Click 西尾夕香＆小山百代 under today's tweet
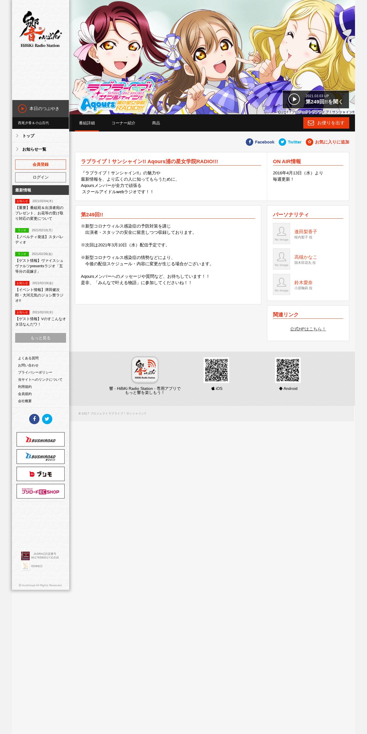367x734 pixels. 33,123
